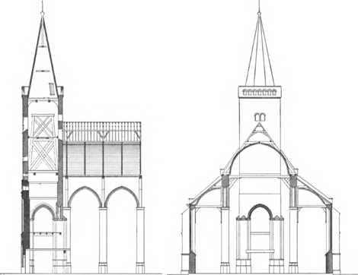Select the rightmost nave column on left drawing
Image resolution: width=358 pixels, height=275 pixels.
[x=140, y=239]
